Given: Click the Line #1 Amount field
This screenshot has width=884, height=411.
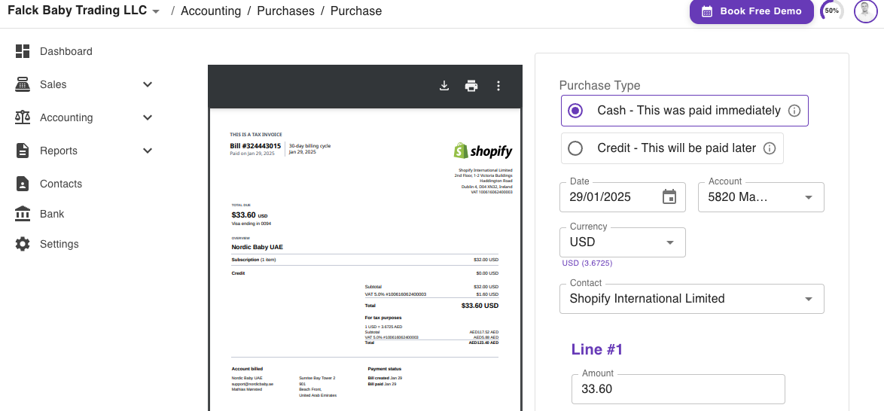Looking at the screenshot, I should point(678,389).
